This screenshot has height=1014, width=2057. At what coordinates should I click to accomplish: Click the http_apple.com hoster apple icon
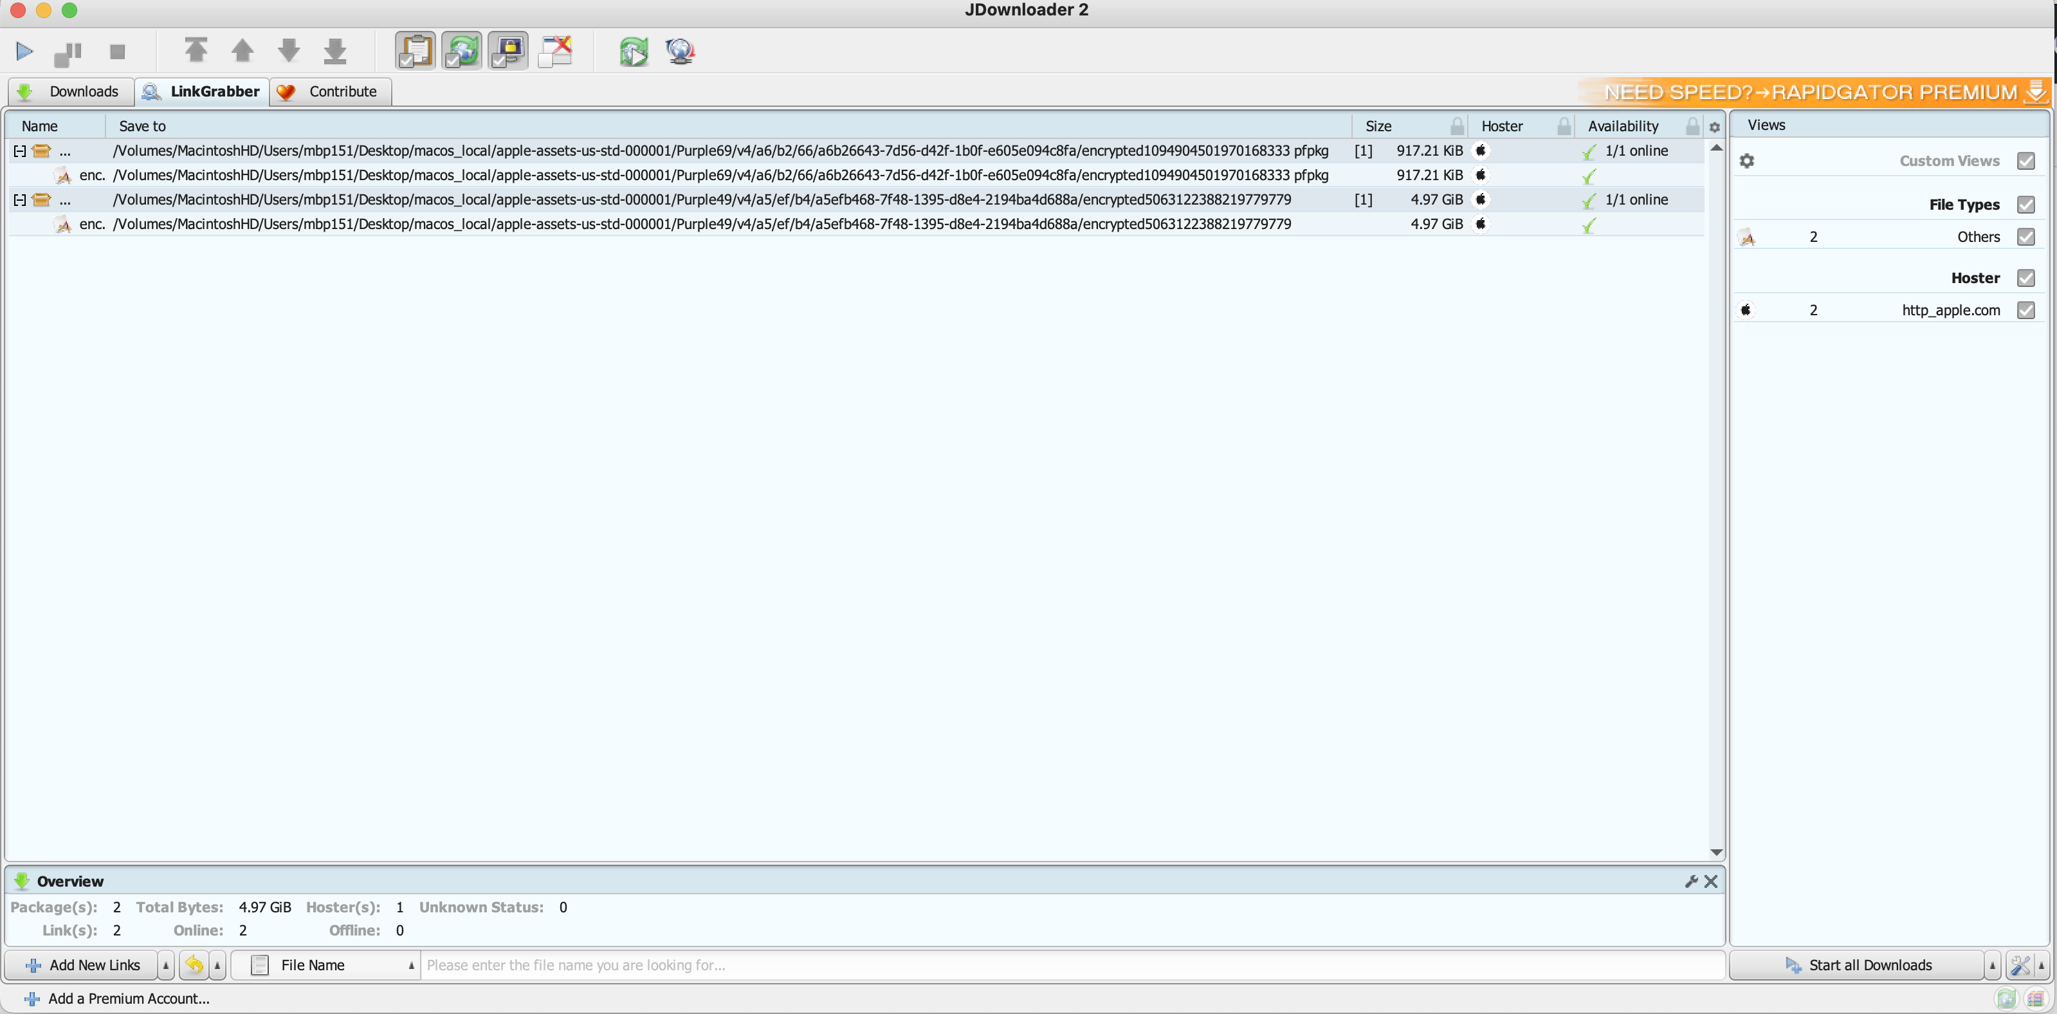(x=1746, y=310)
